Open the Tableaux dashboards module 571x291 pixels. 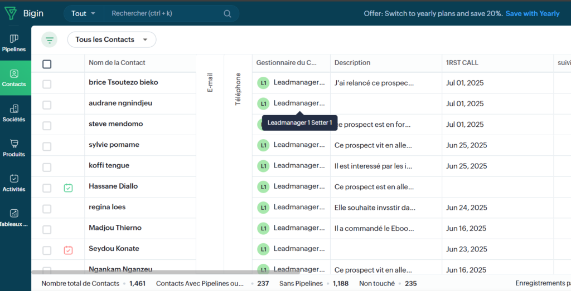[x=14, y=218]
